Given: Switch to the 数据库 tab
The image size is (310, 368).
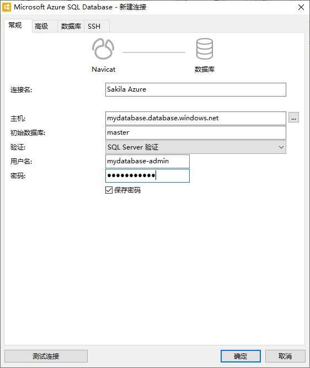Looking at the screenshot, I should (x=71, y=26).
